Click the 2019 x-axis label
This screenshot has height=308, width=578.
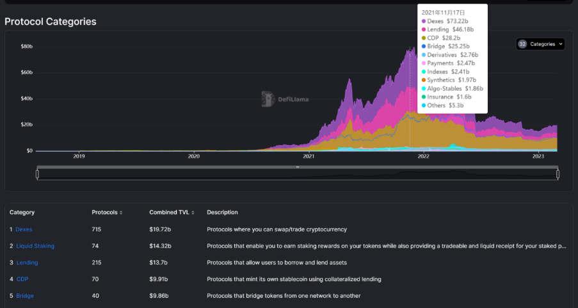[79, 157]
